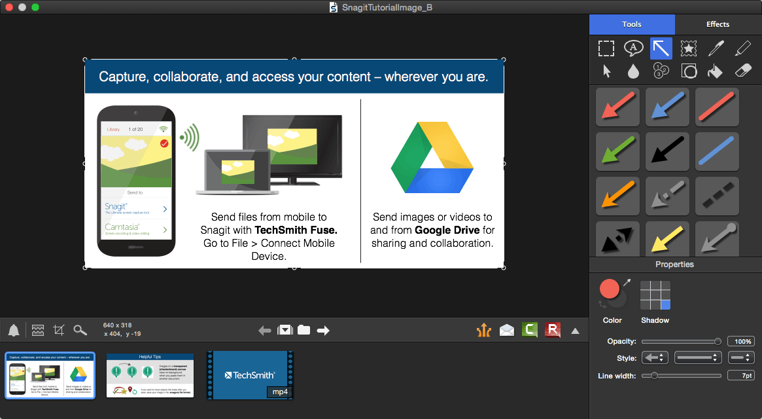Go to next capture with right arrow
This screenshot has width=762, height=419.
point(323,331)
